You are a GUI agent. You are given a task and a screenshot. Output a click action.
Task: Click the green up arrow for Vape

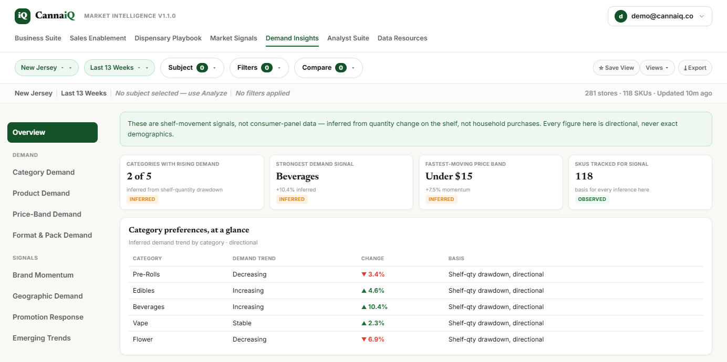point(363,323)
